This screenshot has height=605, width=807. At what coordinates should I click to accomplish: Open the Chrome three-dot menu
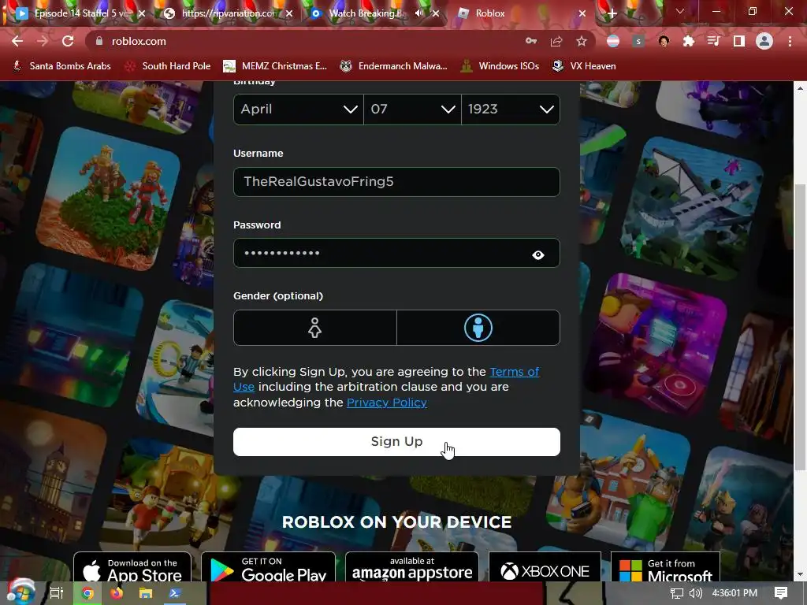coord(790,41)
